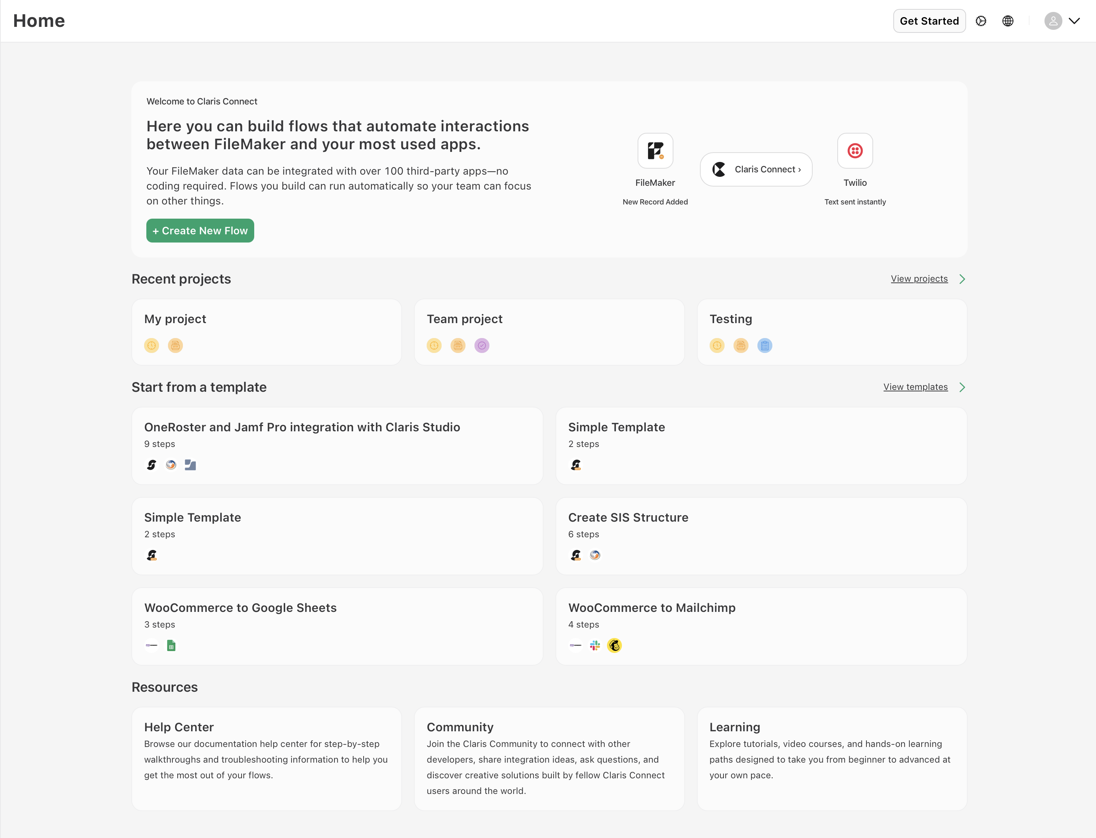The height and width of the screenshot is (838, 1096).
Task: Click the purple check icon in Team project
Action: (x=481, y=345)
